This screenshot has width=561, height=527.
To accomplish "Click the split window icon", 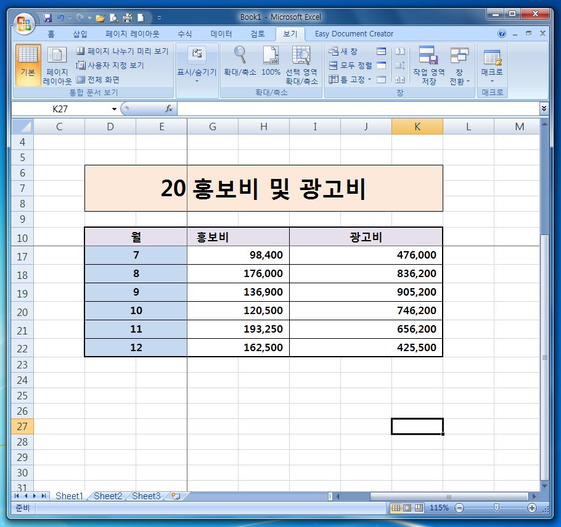I will click(x=382, y=52).
